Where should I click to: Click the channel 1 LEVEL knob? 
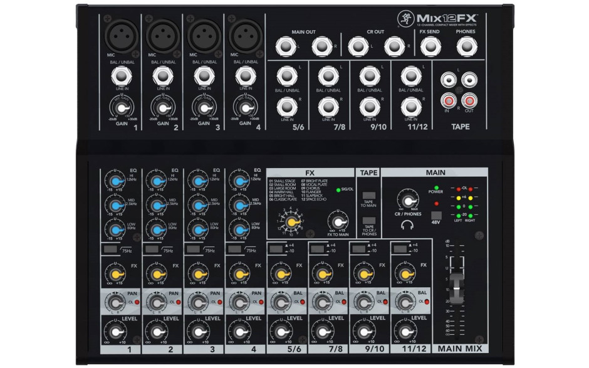(116, 332)
